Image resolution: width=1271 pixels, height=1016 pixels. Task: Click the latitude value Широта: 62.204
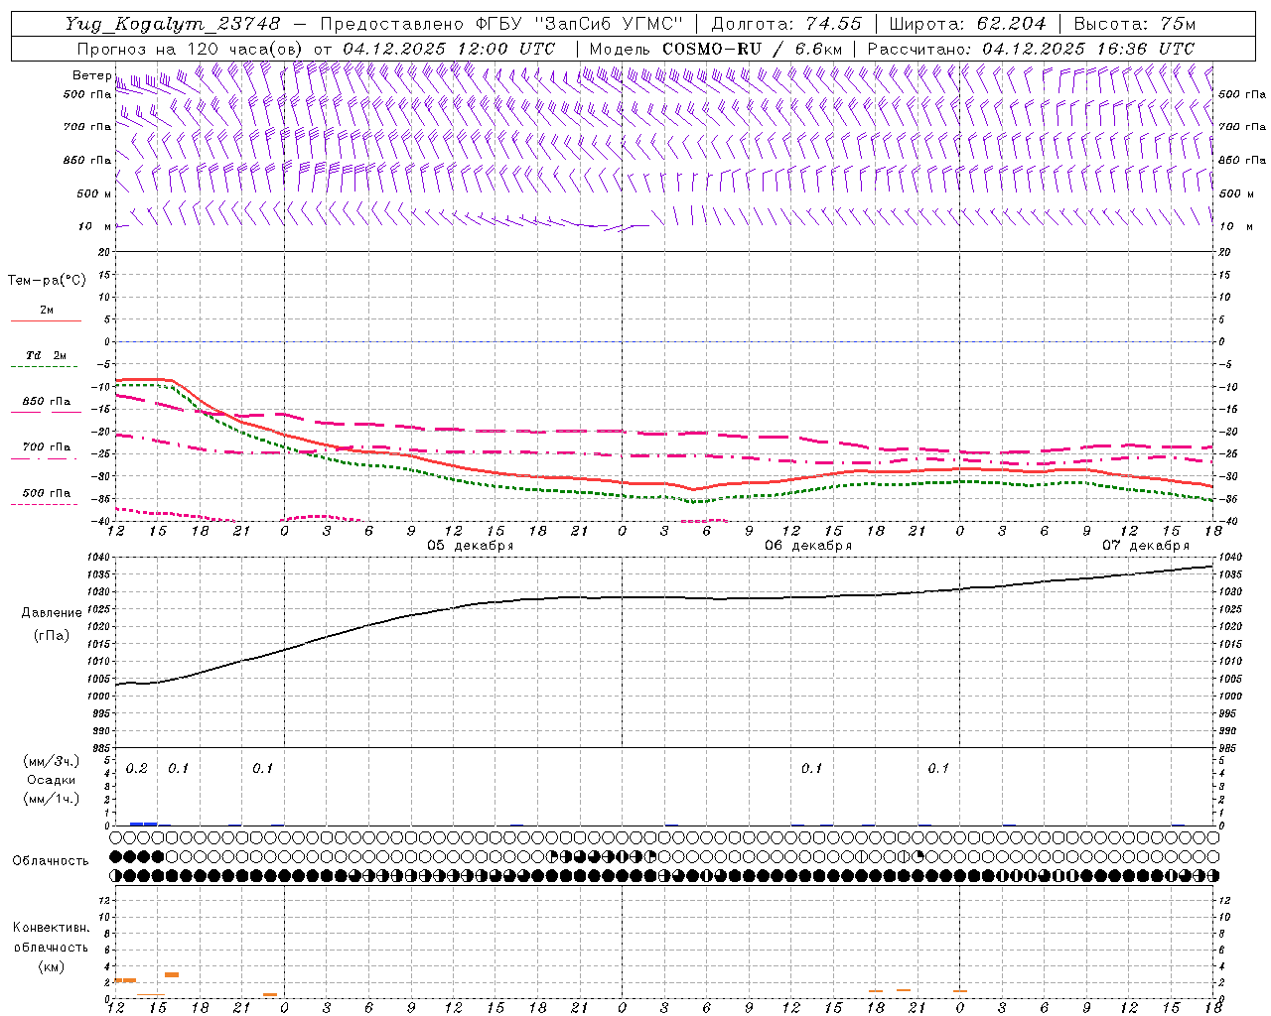tap(967, 23)
